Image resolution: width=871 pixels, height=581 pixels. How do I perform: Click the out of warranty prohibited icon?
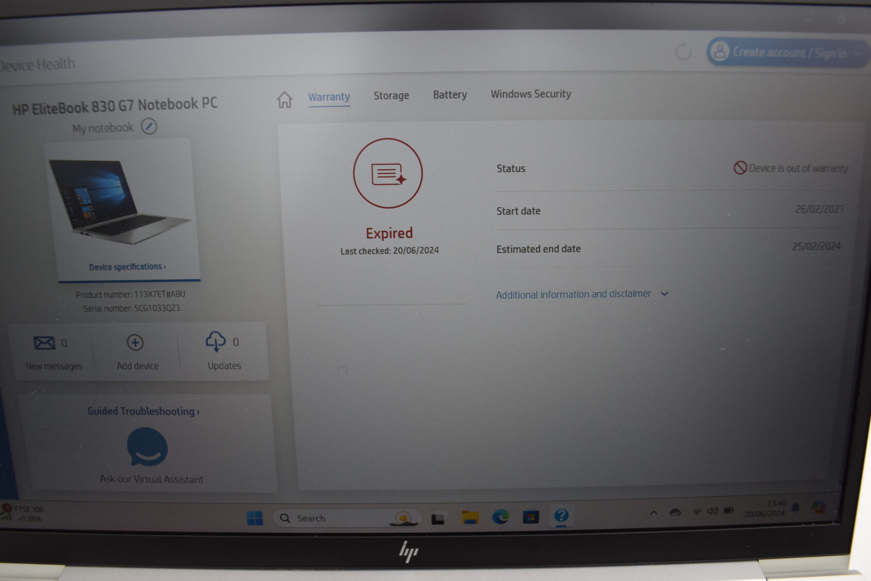740,167
